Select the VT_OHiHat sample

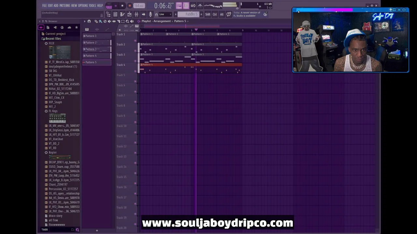pyautogui.click(x=55, y=75)
